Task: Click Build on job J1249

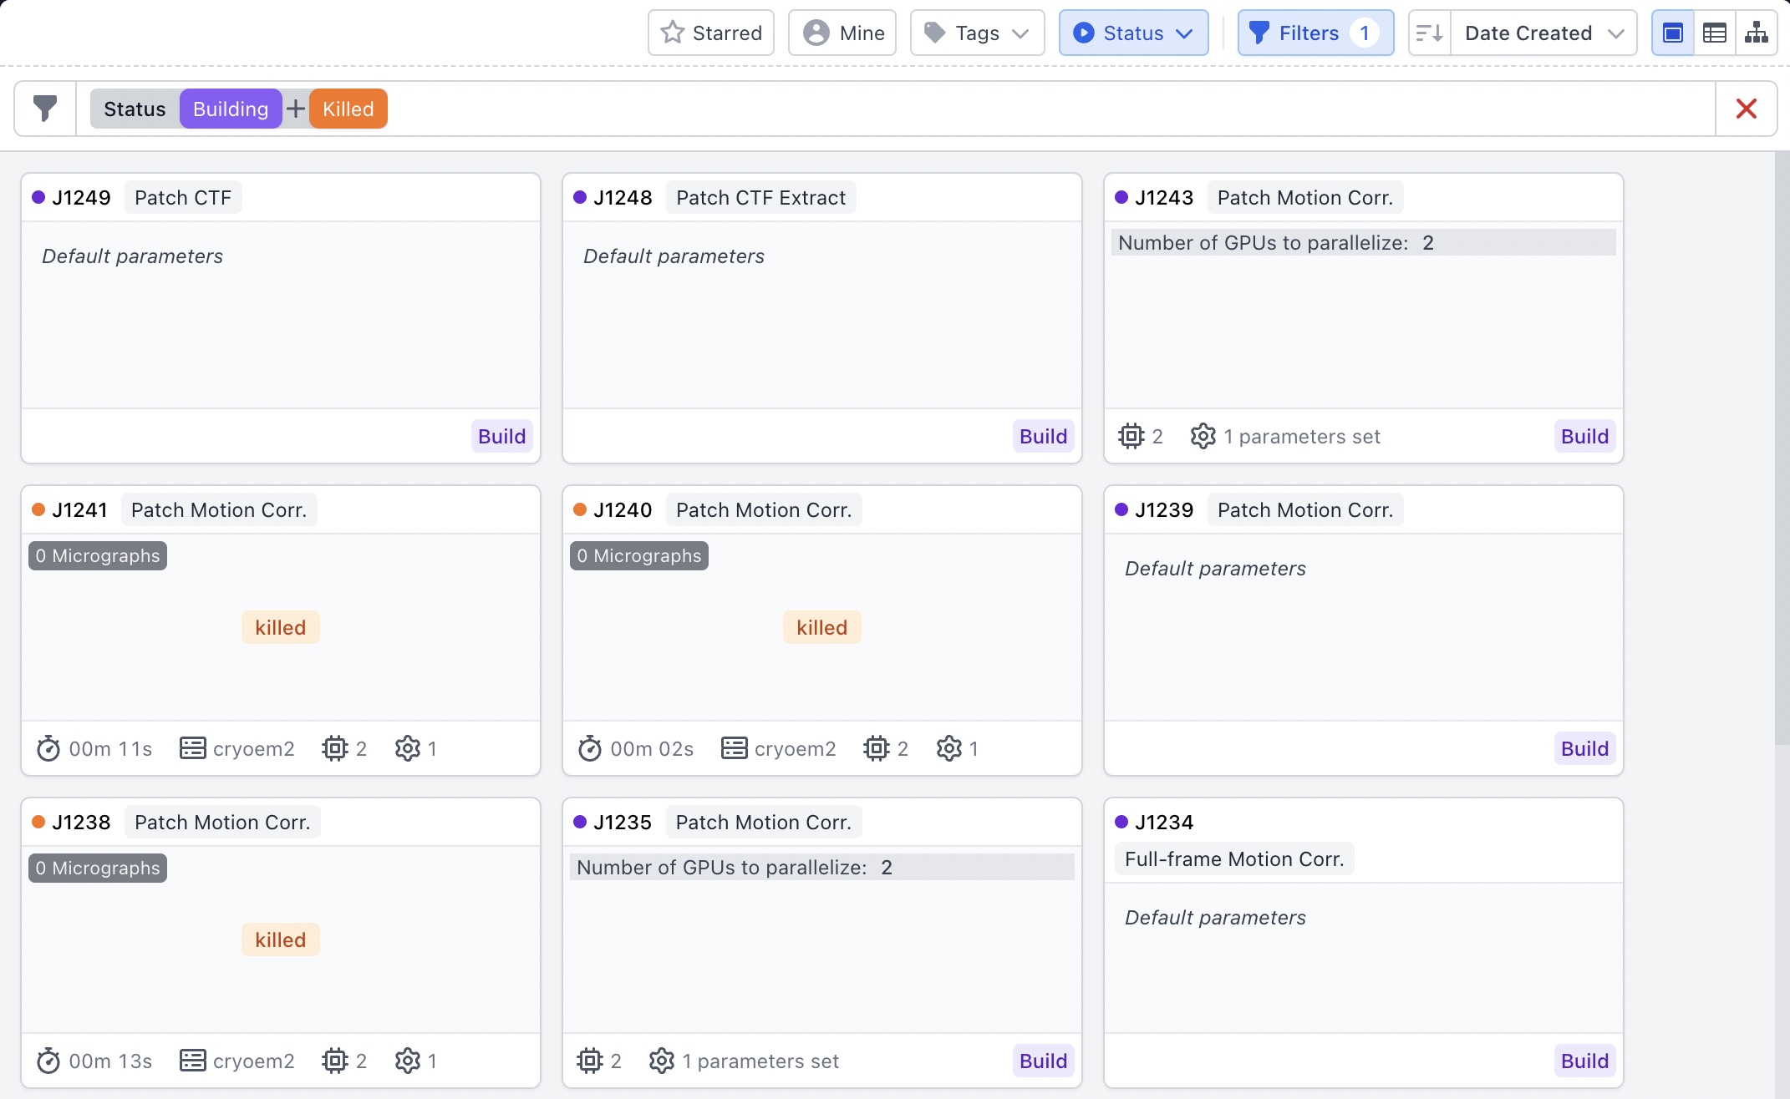Action: click(x=501, y=436)
